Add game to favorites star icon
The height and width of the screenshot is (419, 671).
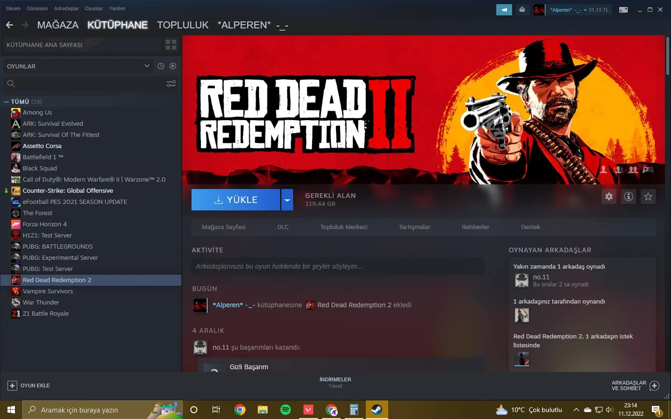pos(648,196)
